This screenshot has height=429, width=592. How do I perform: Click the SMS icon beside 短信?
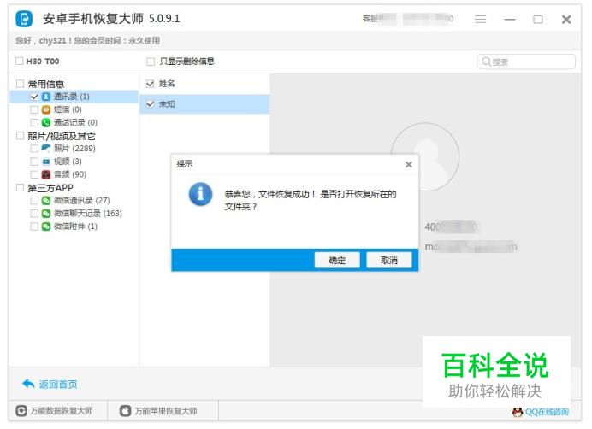tap(46, 109)
